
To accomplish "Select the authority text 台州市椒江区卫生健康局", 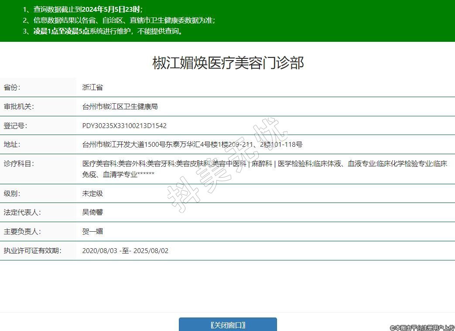I will tap(120, 107).
